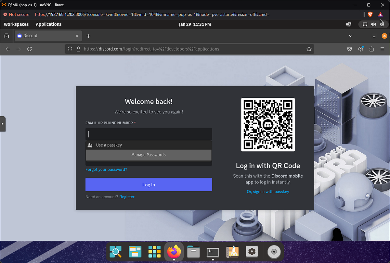This screenshot has width=390, height=263.
Task: Click Manage Passwords in autofill popup
Action: (x=149, y=155)
